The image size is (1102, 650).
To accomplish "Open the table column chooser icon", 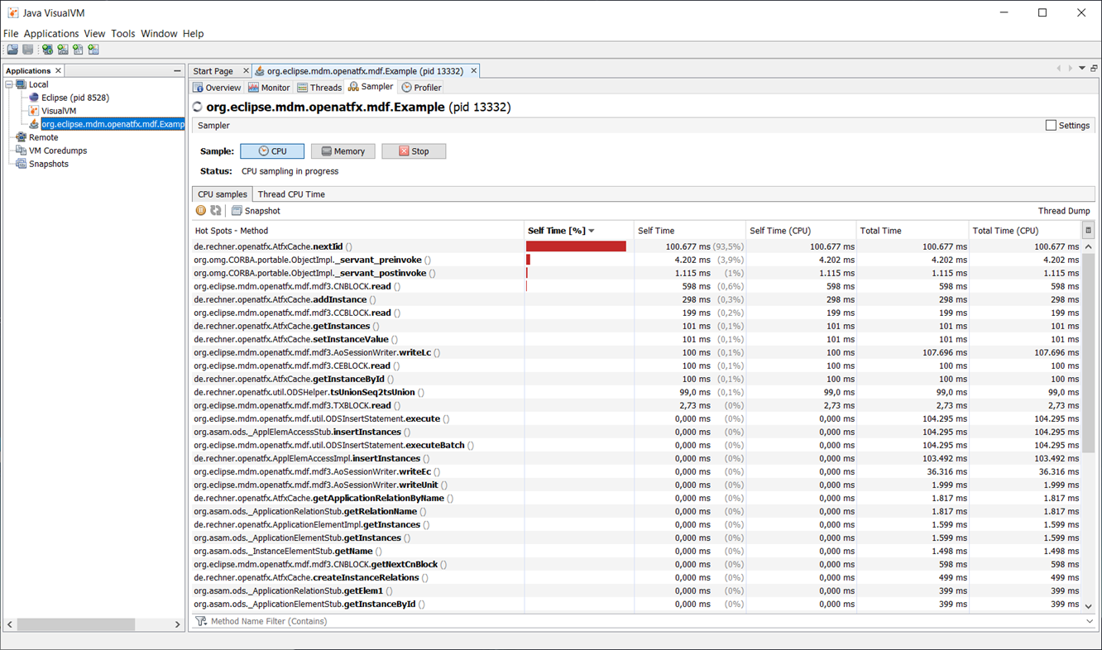I will [1088, 231].
